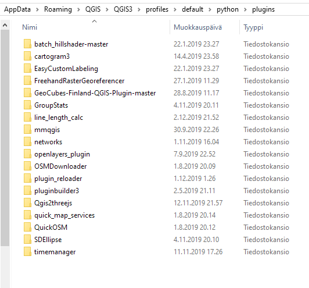Click the batch_hillshader-master folder icon

coord(27,44)
